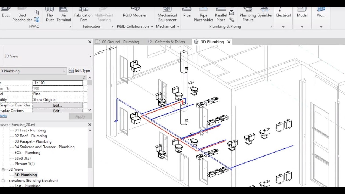Select the Duct tool
345x194 pixels.
(x=6, y=13)
